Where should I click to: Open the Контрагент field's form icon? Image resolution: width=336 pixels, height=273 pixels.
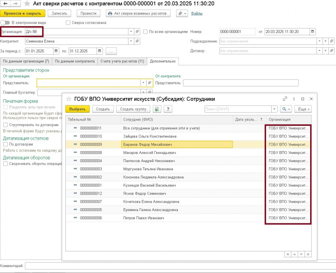coord(137,41)
